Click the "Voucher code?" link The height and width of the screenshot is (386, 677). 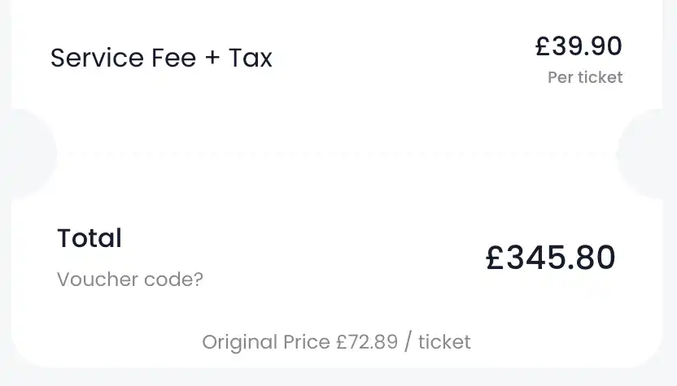tap(130, 280)
